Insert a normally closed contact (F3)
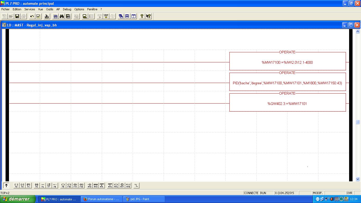361x203 pixels. point(22,186)
